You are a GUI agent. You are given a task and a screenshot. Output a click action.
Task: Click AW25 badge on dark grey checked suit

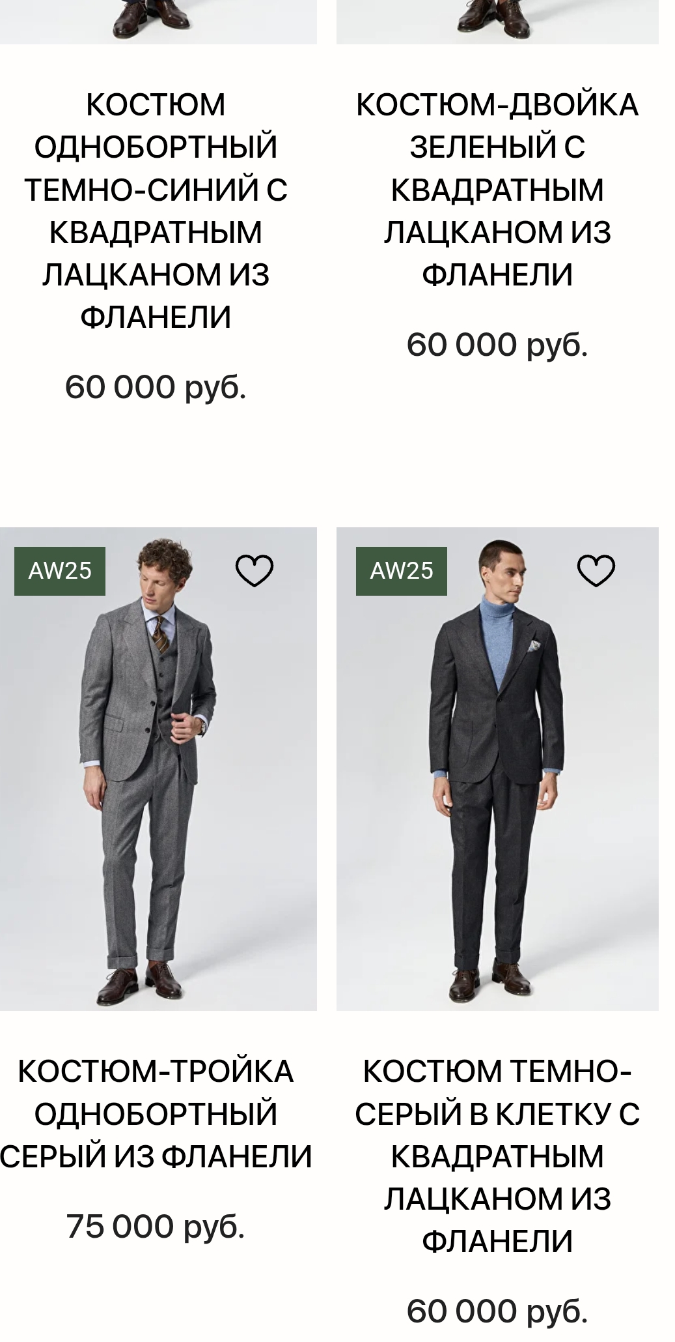[401, 571]
